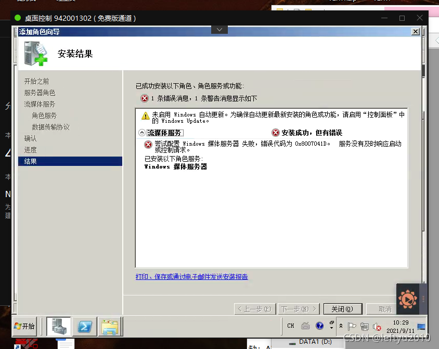Click the on-screen keyboard tray icon
Viewport: 439px width, 349px height.
click(305, 326)
